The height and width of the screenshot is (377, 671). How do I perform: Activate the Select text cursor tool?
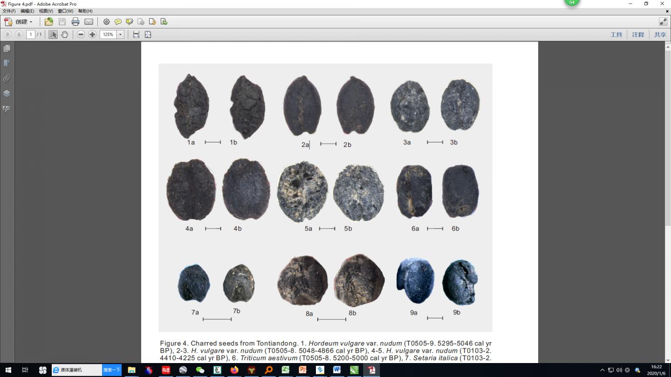tap(53, 34)
